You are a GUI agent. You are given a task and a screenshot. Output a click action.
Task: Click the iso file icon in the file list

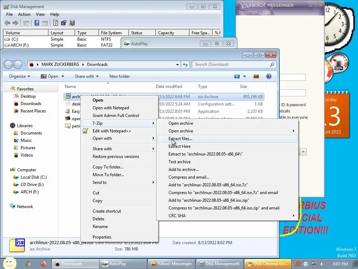click(68, 96)
